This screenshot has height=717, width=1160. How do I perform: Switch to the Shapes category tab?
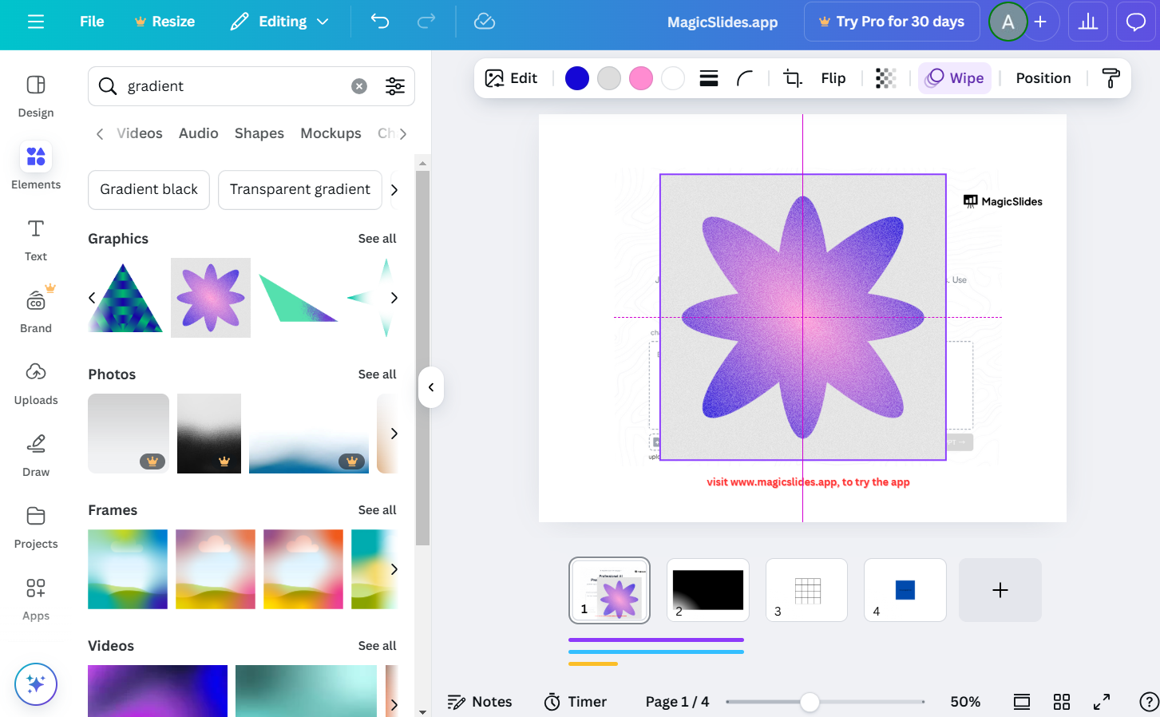(x=259, y=133)
